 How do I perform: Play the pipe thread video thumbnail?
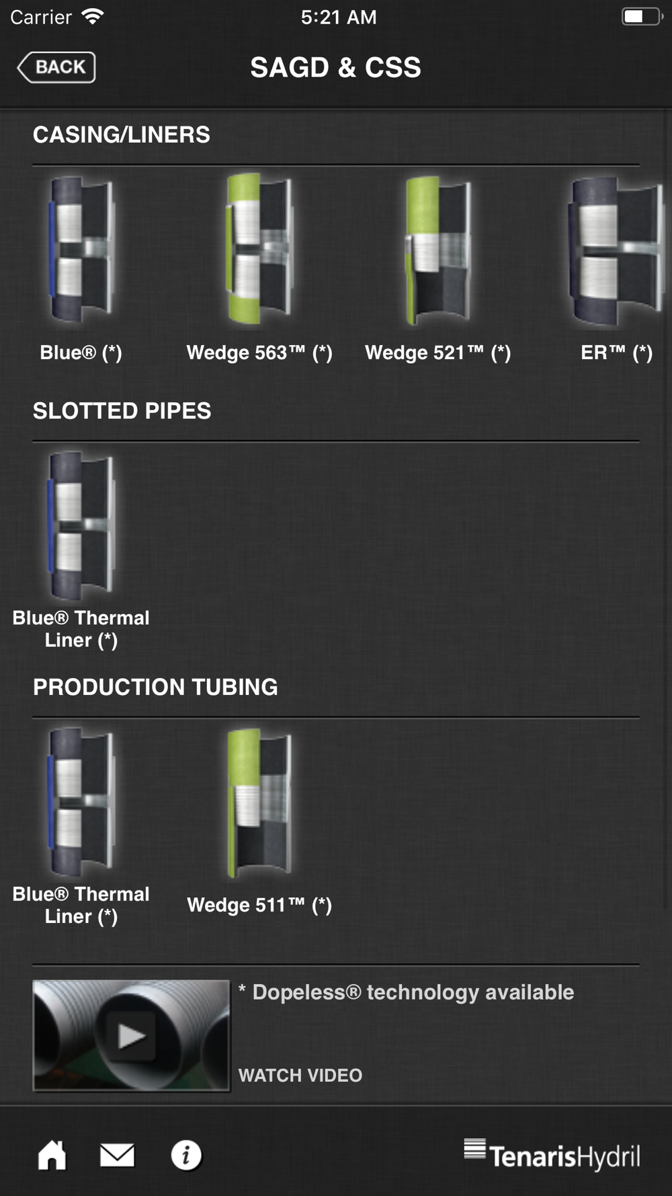tap(131, 1035)
